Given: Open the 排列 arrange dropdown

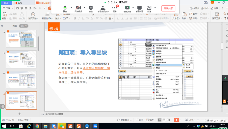Looking at the screenshot, I should [193, 18].
